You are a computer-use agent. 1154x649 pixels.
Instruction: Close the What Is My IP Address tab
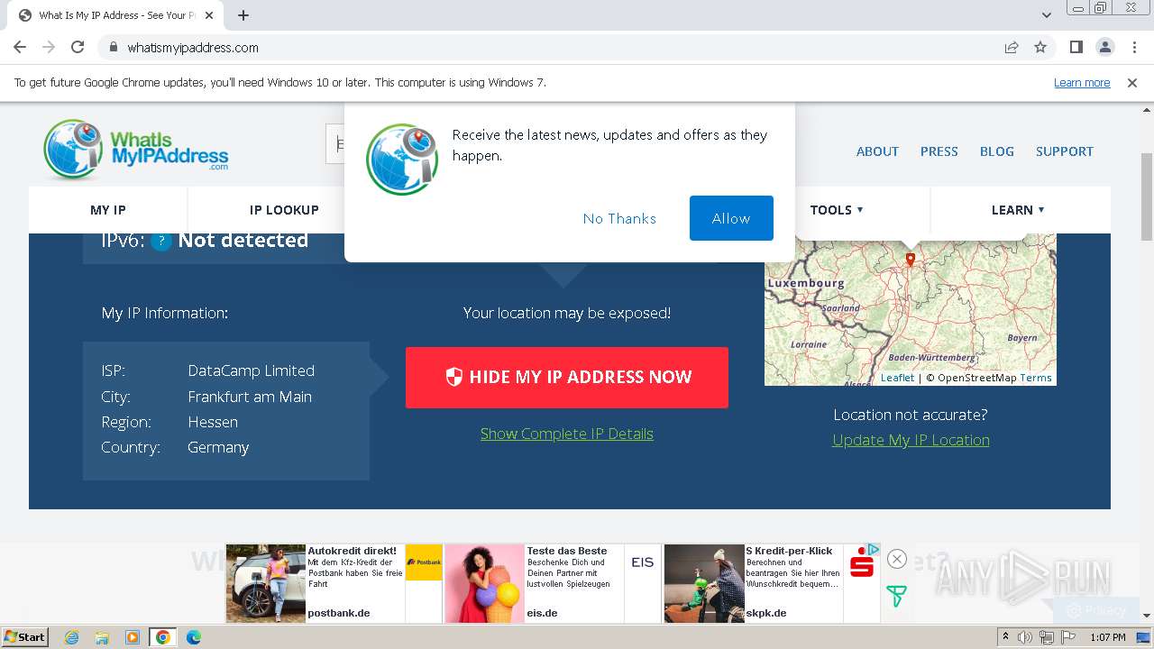tap(210, 15)
